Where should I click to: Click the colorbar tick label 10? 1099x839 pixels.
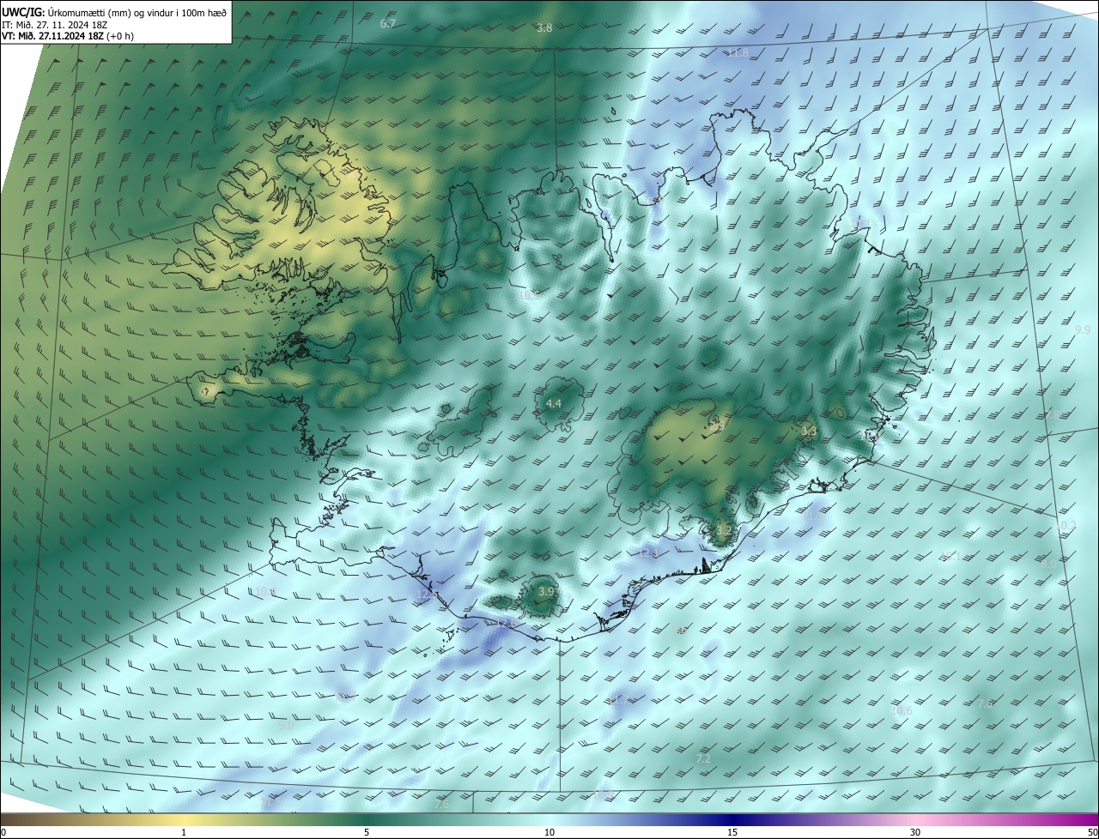[x=549, y=832]
